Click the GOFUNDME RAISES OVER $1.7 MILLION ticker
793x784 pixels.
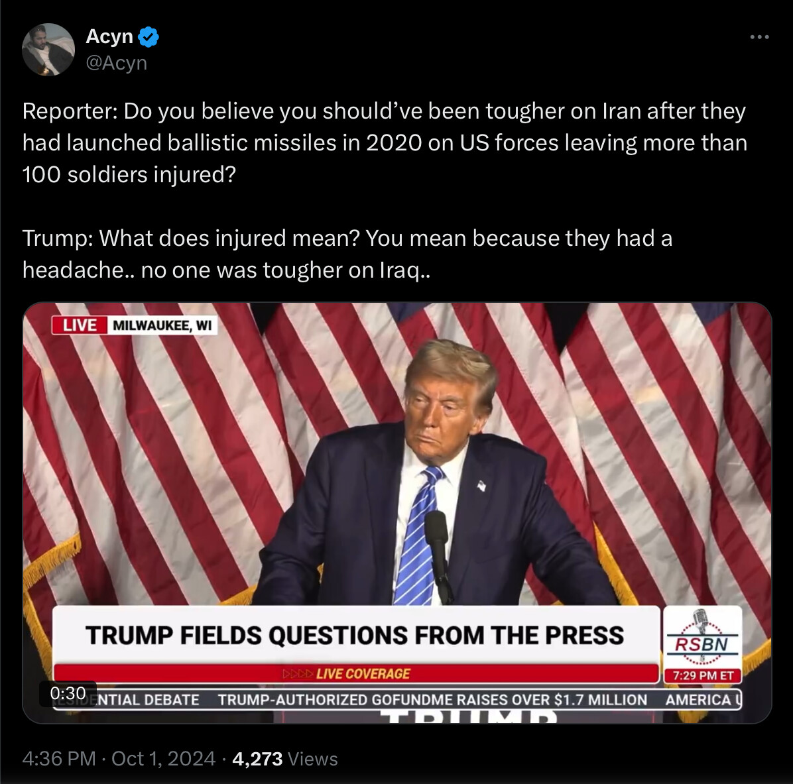pos(432,700)
